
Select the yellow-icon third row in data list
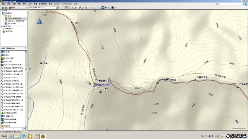click(x=13, y=58)
